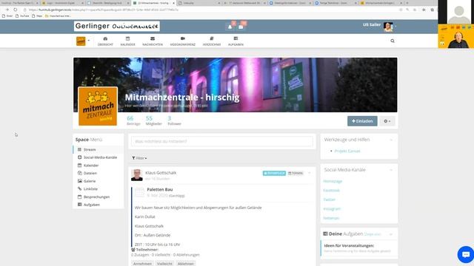Click the Gerlinger Onlinemanager logo
The image size is (474, 266).
pyautogui.click(x=117, y=27)
